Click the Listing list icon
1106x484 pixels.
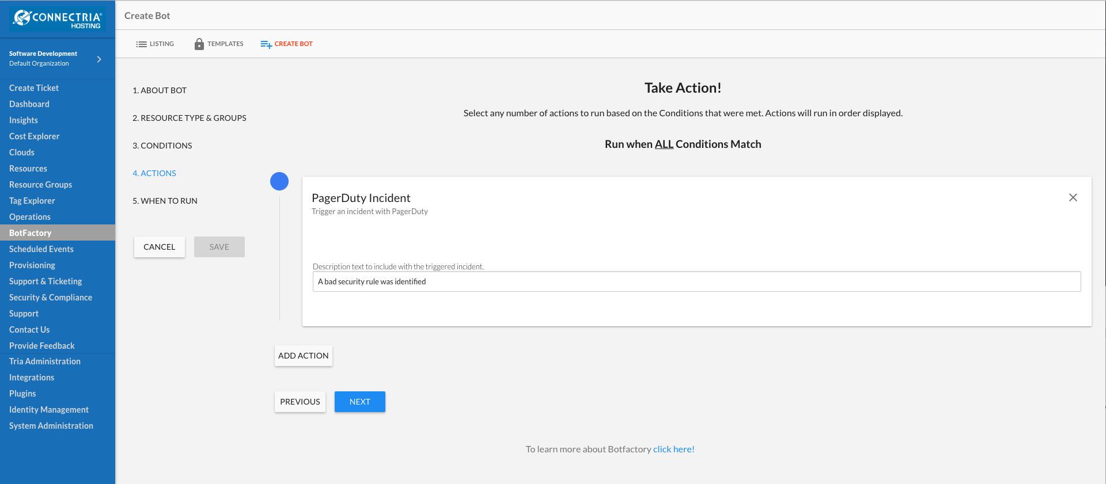141,44
